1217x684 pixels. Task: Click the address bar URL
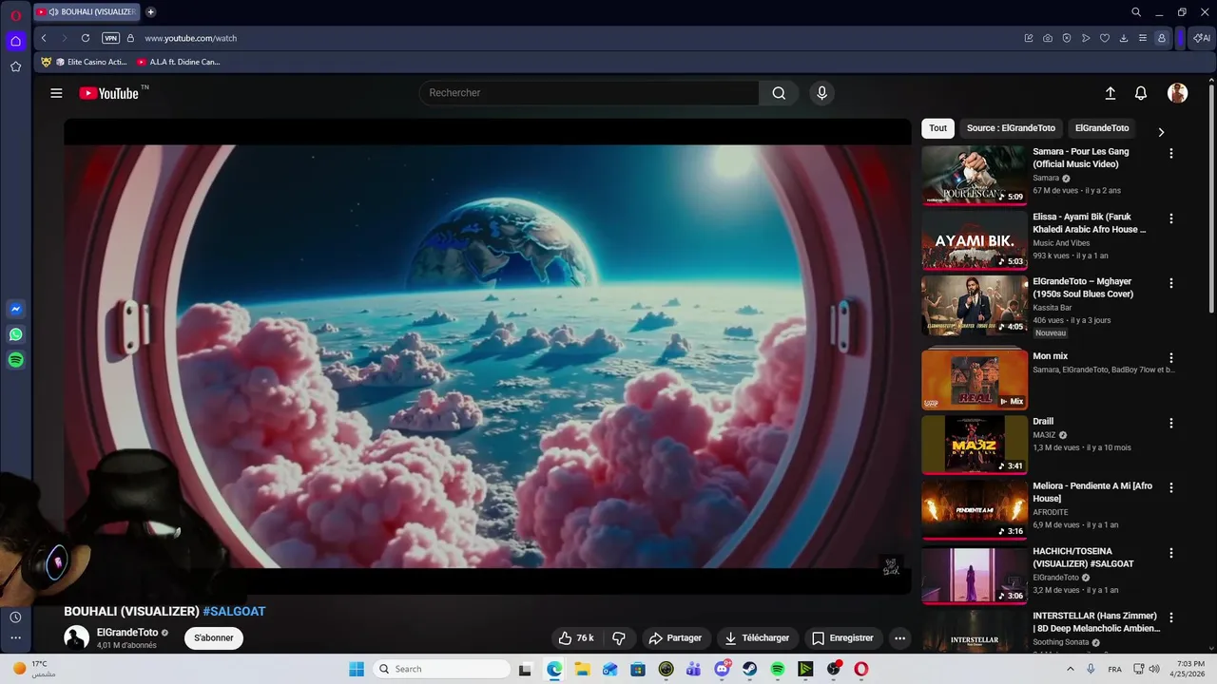click(x=190, y=38)
